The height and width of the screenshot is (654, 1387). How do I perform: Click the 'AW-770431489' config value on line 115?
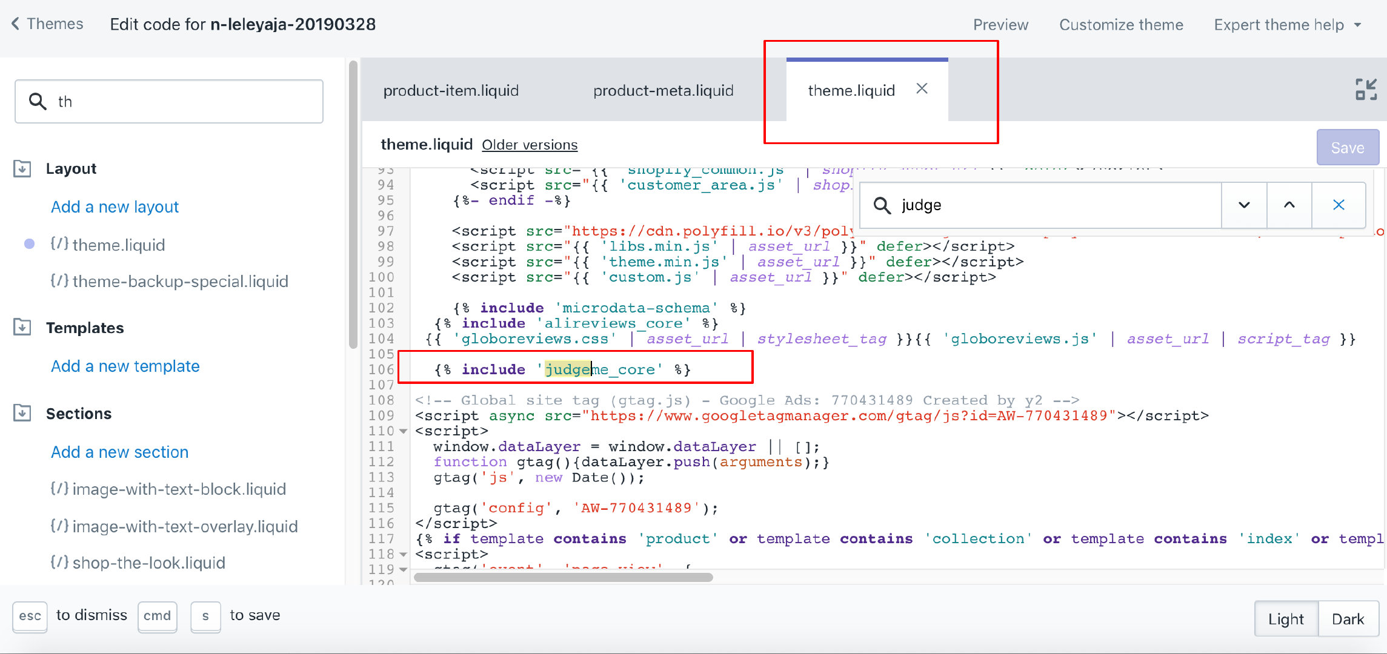point(636,508)
